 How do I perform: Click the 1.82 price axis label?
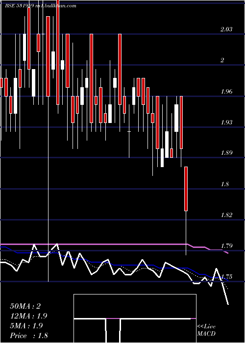tap(226, 215)
